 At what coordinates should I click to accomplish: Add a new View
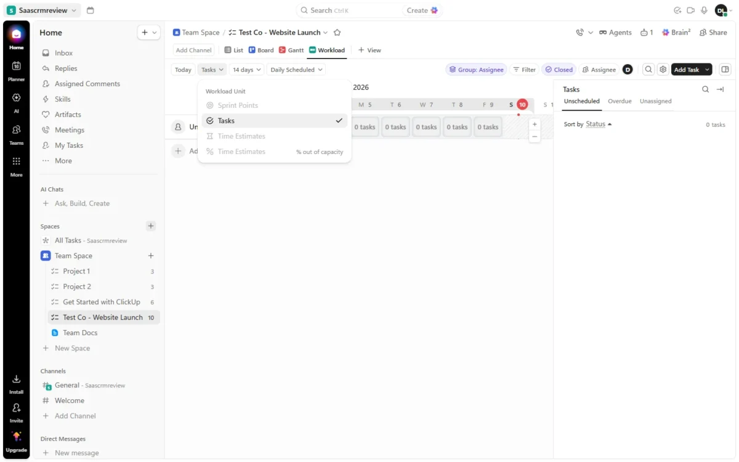369,50
